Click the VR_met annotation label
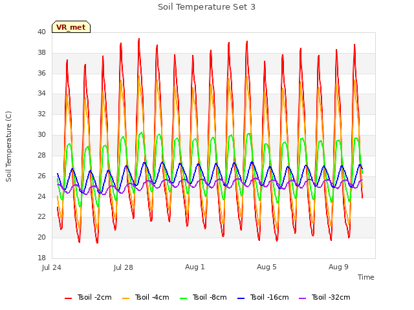This screenshot has width=414, height=310. pyautogui.click(x=71, y=27)
